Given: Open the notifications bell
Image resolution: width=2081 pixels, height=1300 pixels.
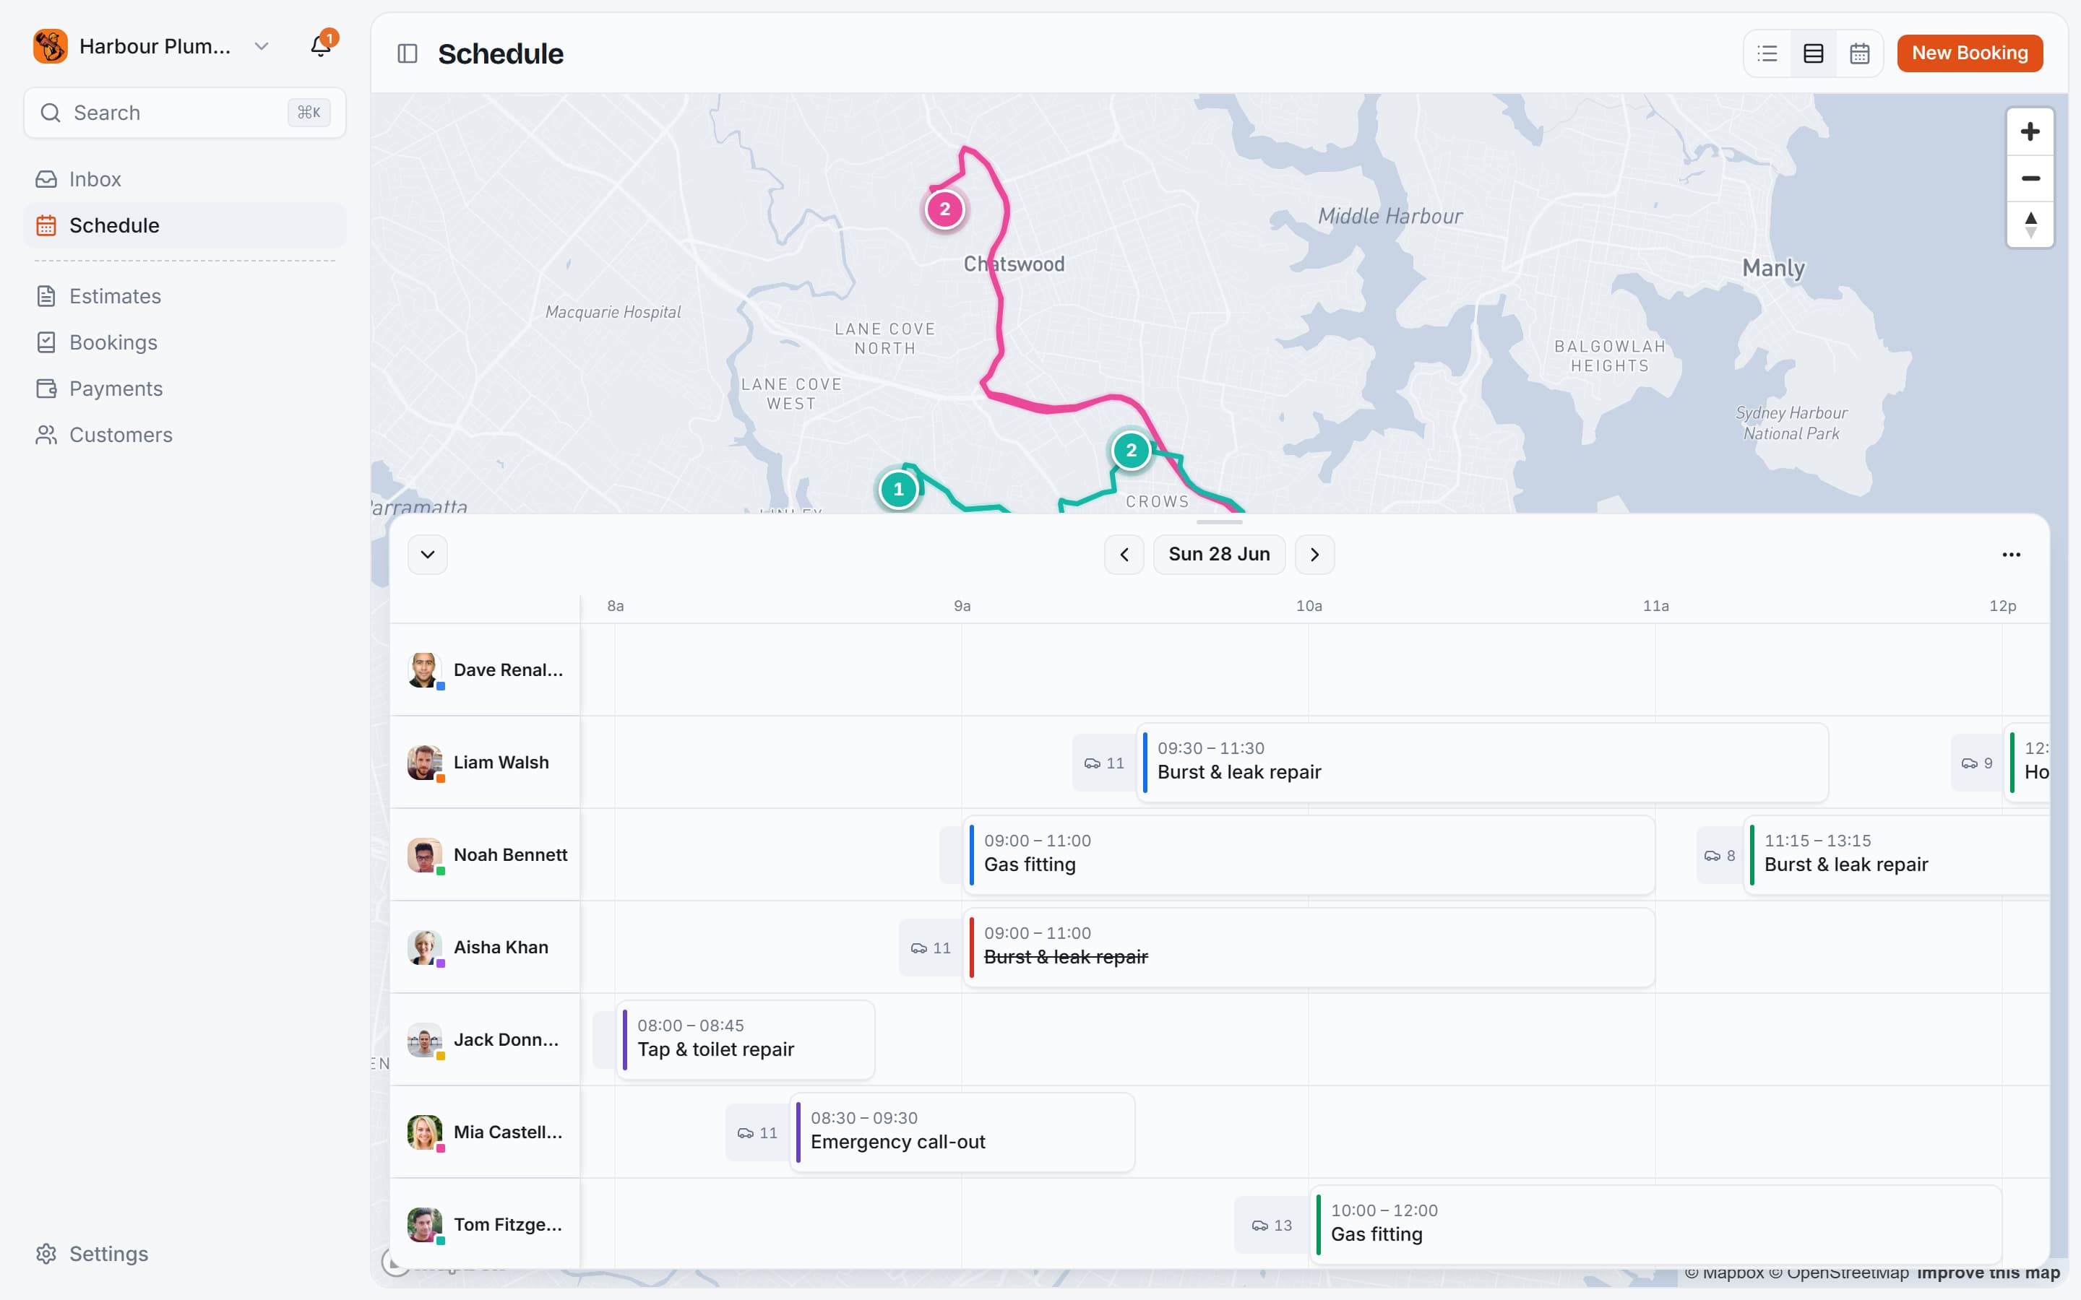Looking at the screenshot, I should coord(321,46).
